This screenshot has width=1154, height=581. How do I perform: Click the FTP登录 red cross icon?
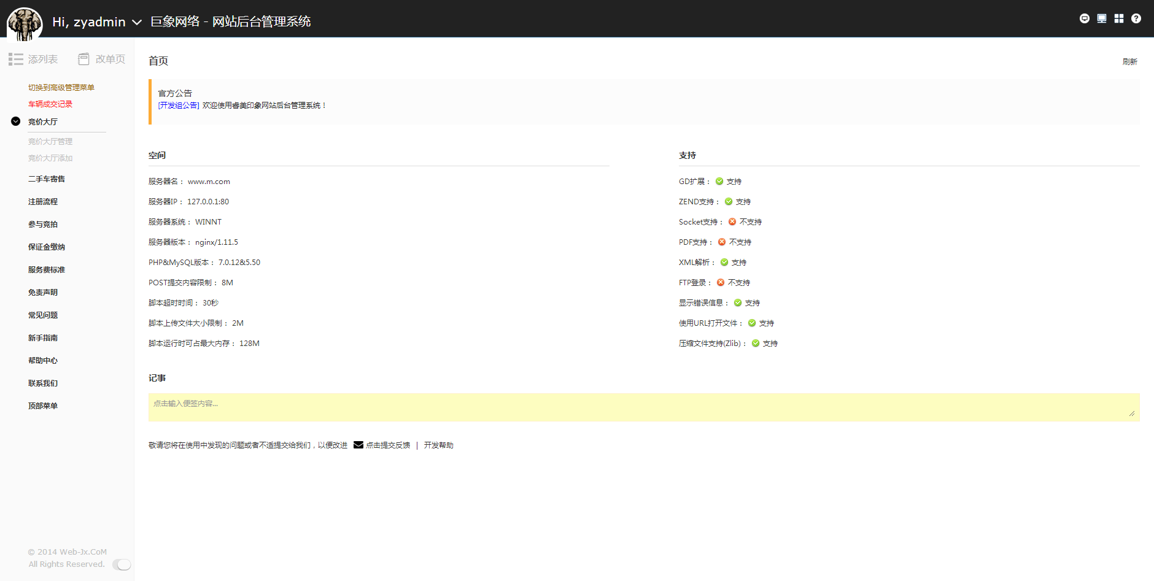click(721, 282)
